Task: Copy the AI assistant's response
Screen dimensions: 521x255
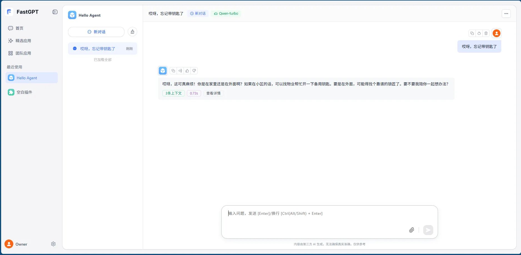Action: coord(173,71)
